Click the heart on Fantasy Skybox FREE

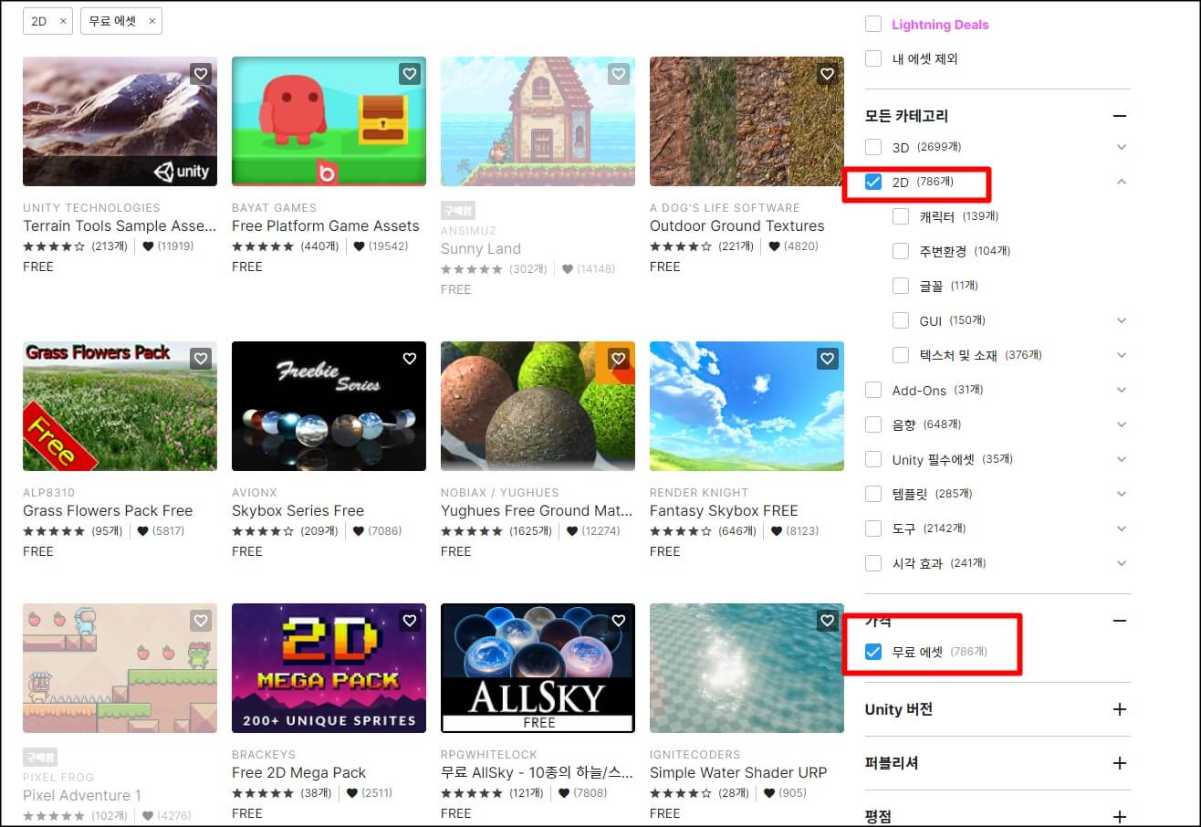pos(827,359)
